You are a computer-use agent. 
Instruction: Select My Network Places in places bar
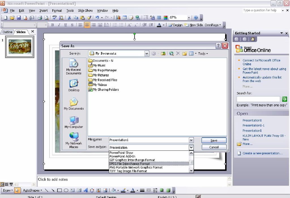(x=74, y=140)
